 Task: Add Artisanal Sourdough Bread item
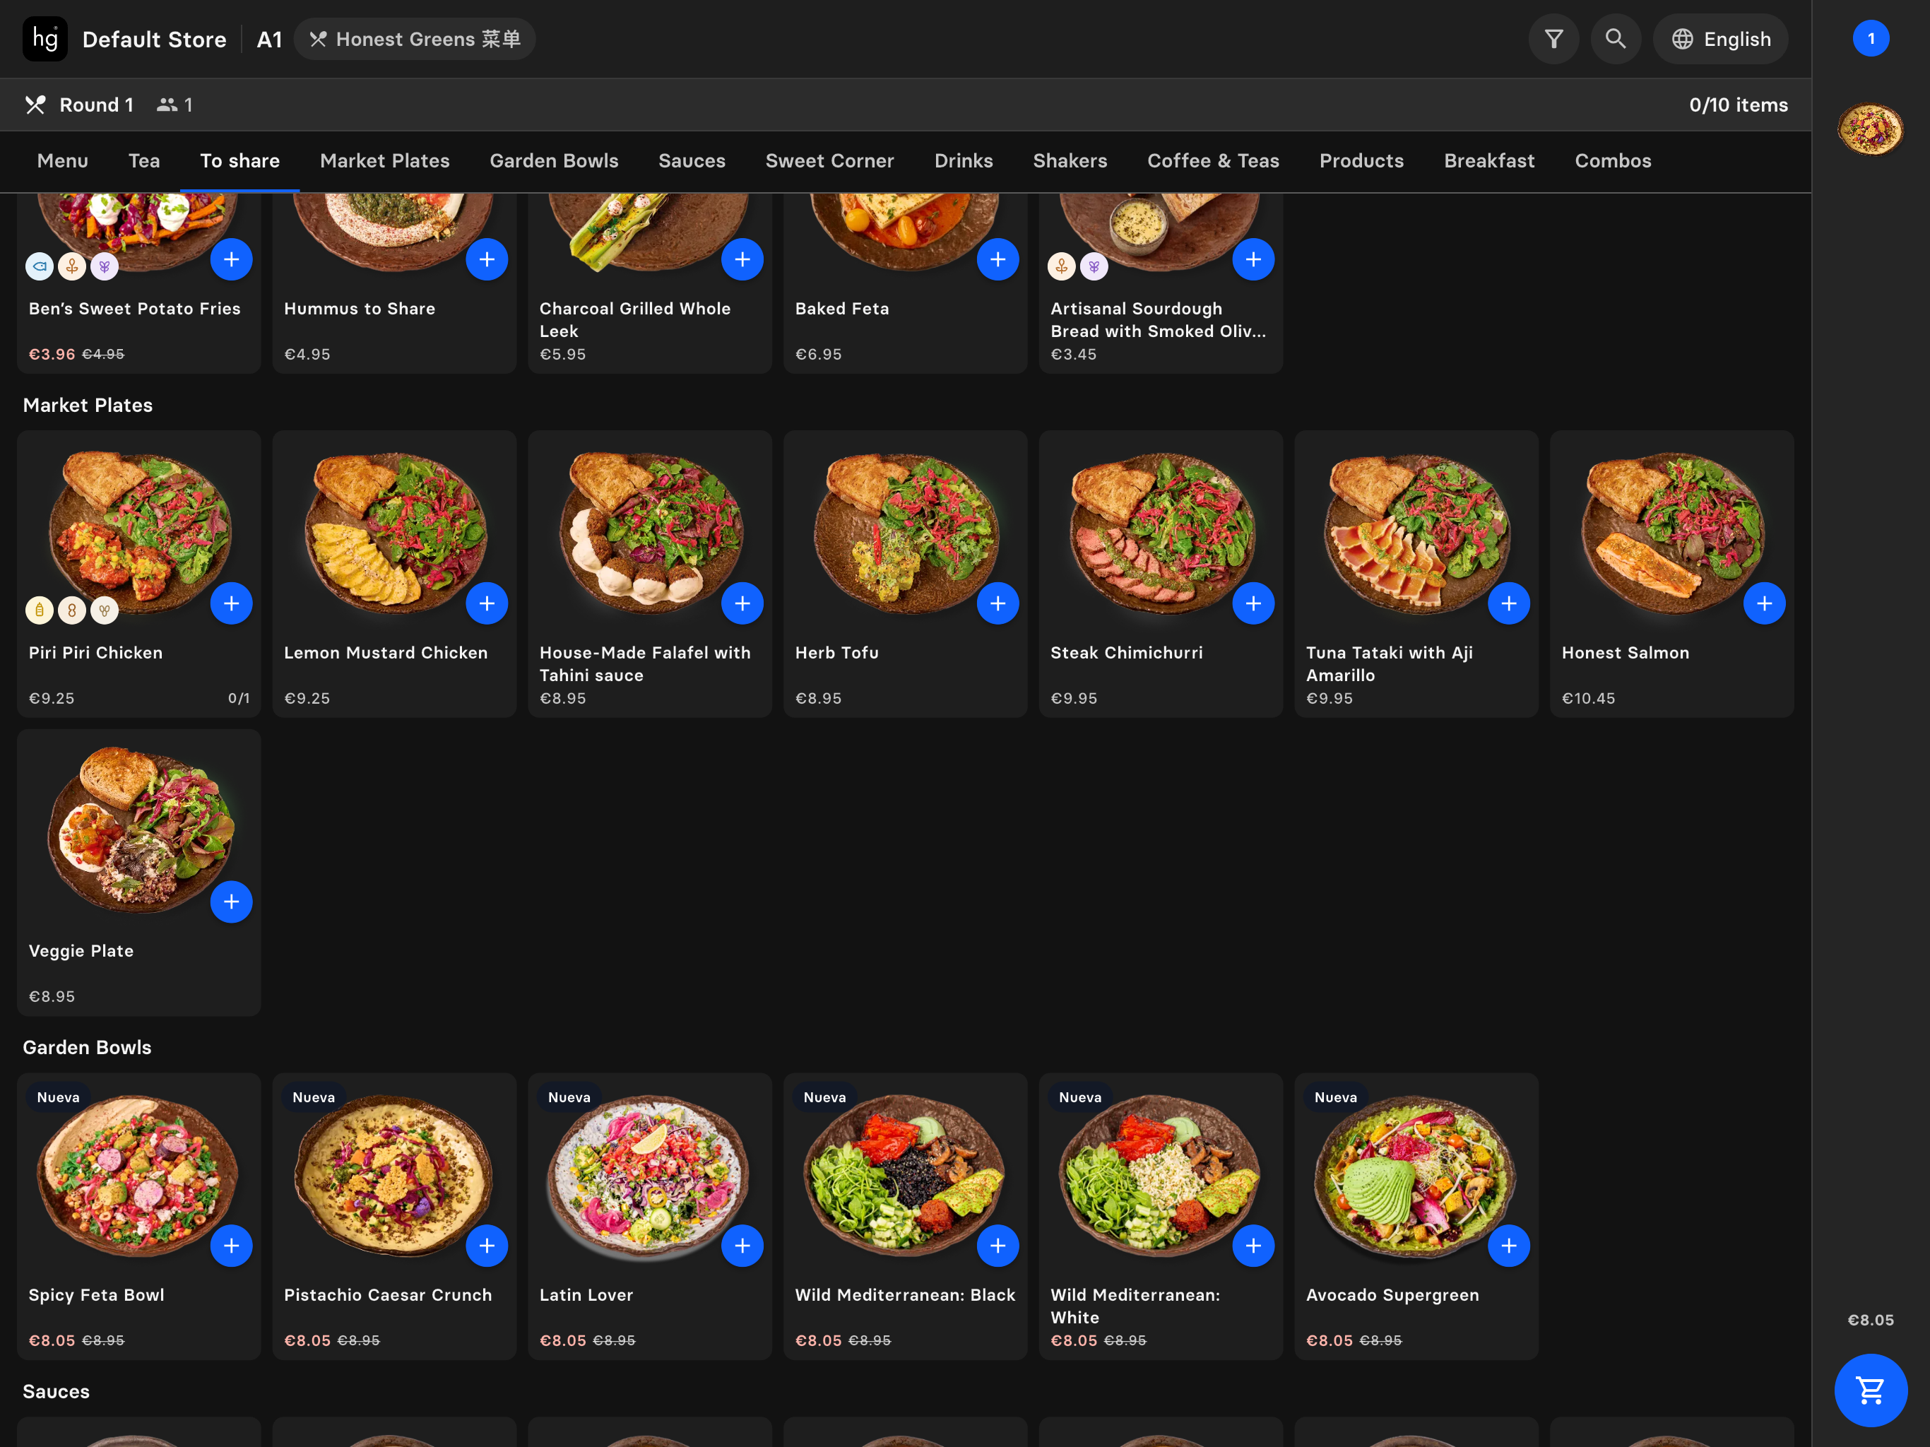(1253, 259)
